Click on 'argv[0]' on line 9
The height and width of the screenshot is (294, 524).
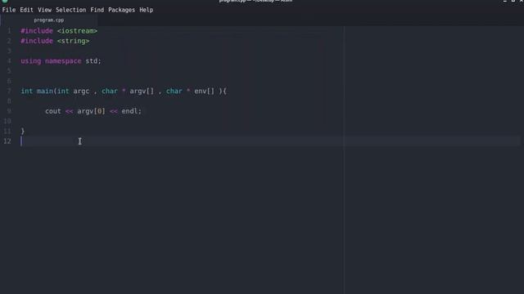(x=91, y=111)
